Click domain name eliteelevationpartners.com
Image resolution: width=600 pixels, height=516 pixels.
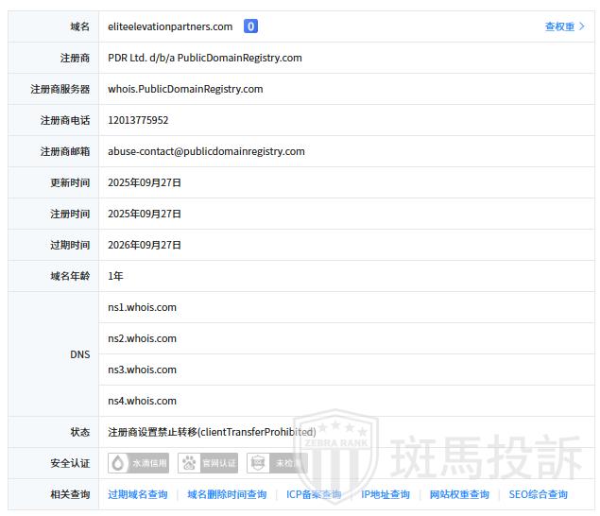click(170, 26)
